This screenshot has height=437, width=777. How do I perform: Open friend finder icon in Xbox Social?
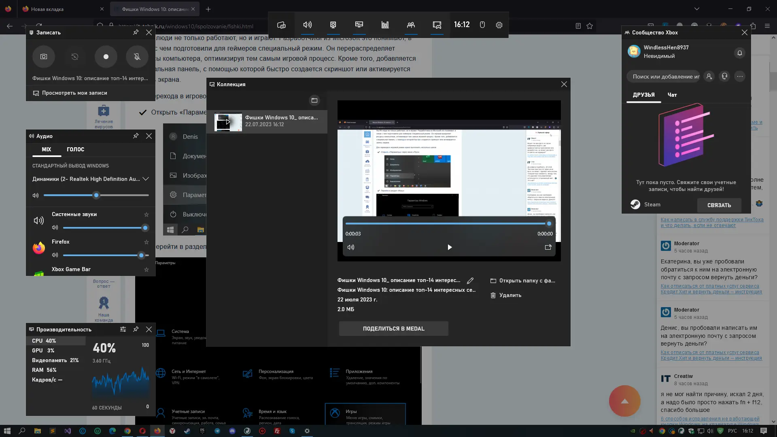[709, 76]
